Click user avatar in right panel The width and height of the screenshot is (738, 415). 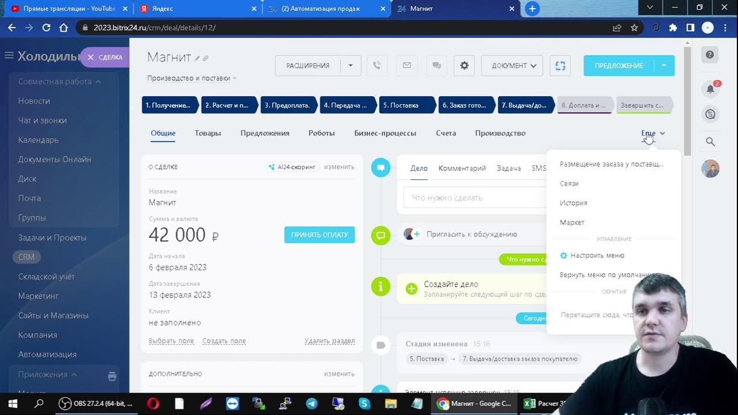pyautogui.click(x=710, y=169)
